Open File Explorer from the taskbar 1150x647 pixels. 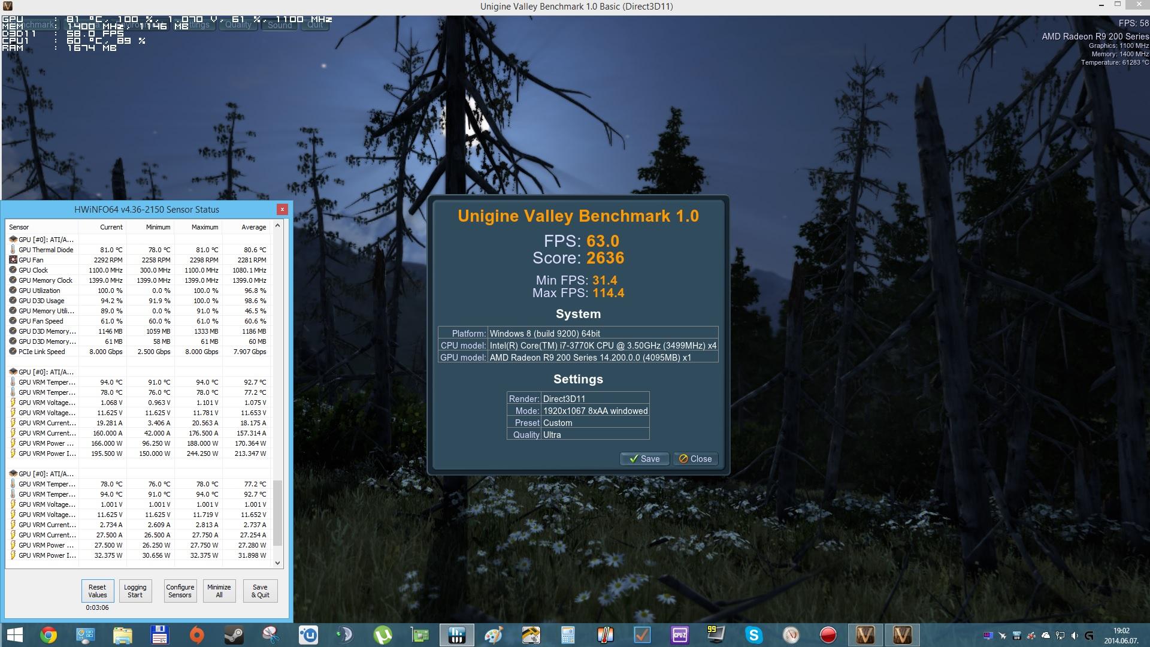pyautogui.click(x=122, y=635)
